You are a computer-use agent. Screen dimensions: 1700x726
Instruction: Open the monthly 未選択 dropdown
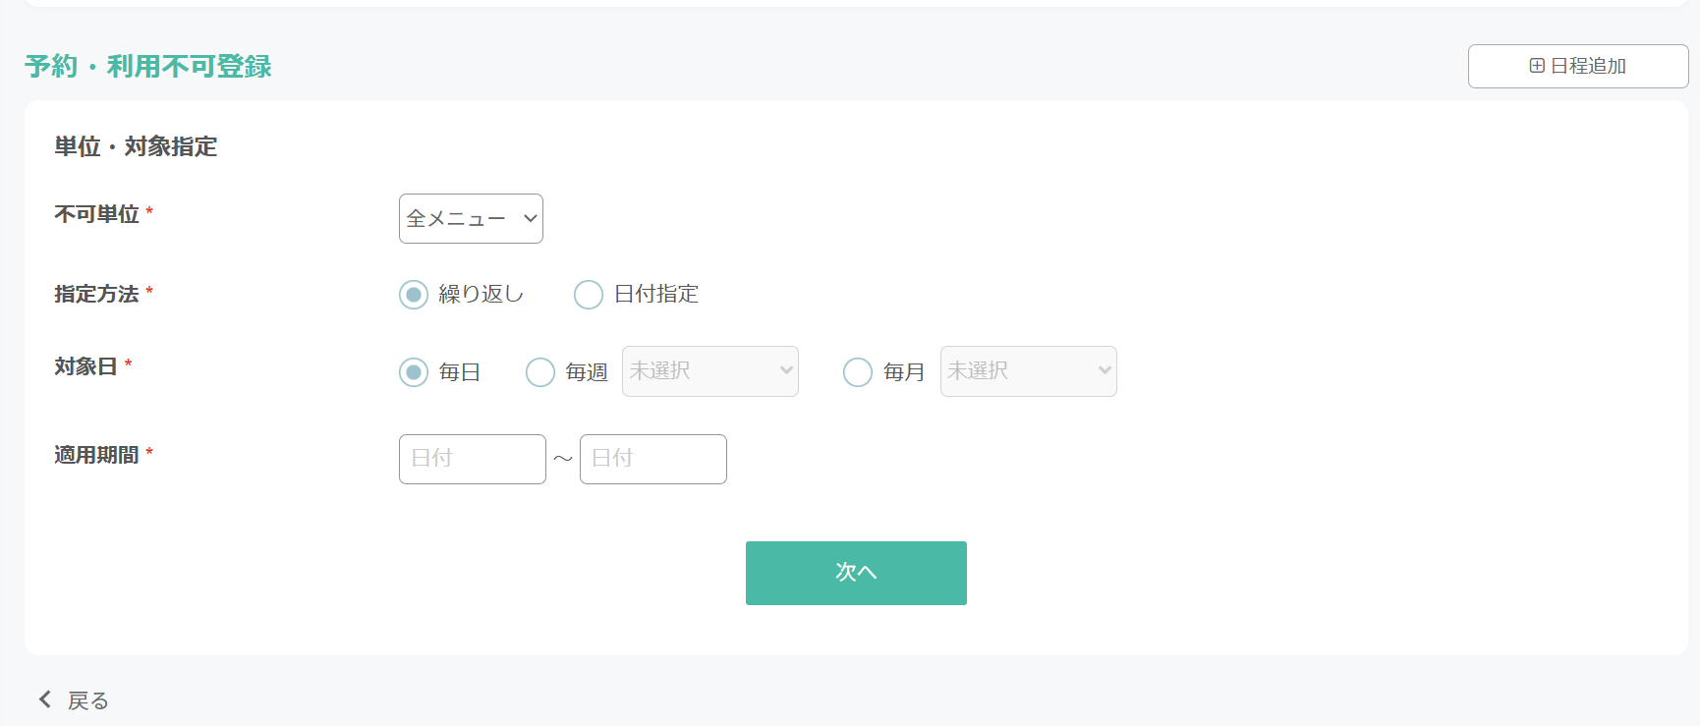pos(1029,371)
